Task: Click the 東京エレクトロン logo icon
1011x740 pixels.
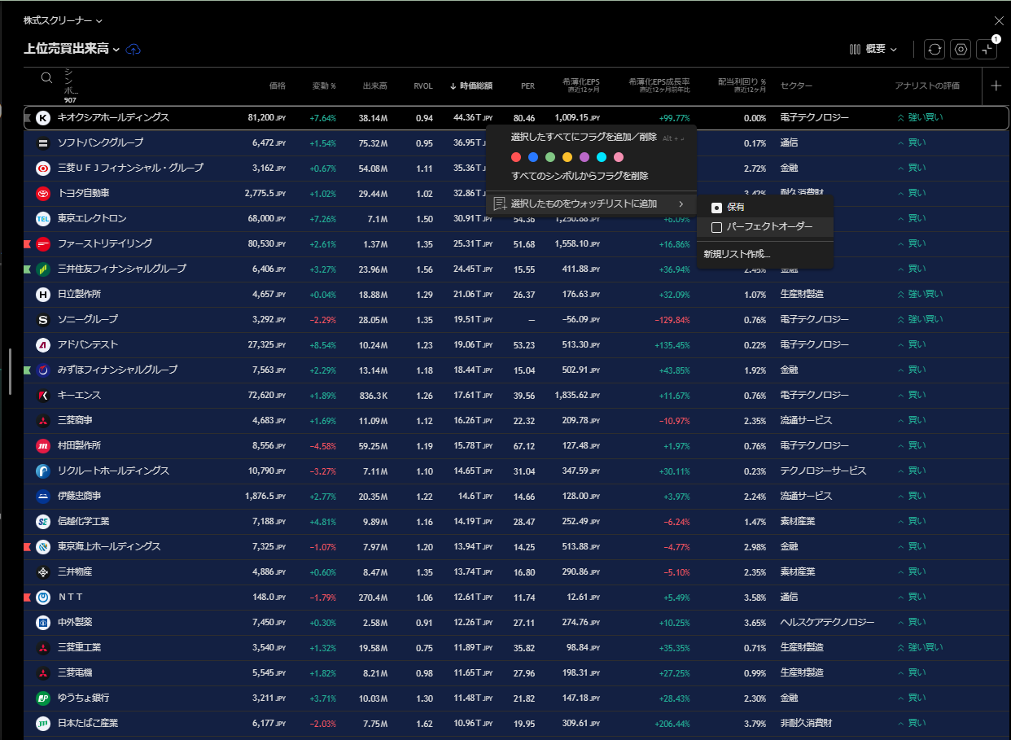Action: [x=43, y=219]
